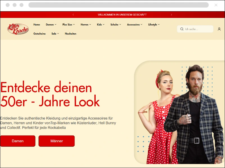The width and height of the screenshot is (225, 168).
Task: Go to Neuheiten page
Action: point(71,34)
